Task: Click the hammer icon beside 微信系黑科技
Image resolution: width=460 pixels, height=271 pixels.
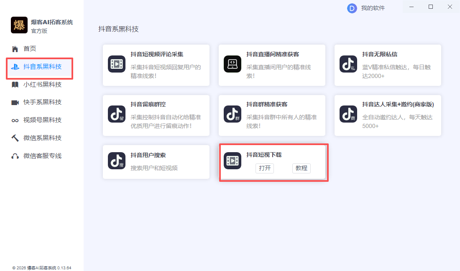Action: coord(15,138)
